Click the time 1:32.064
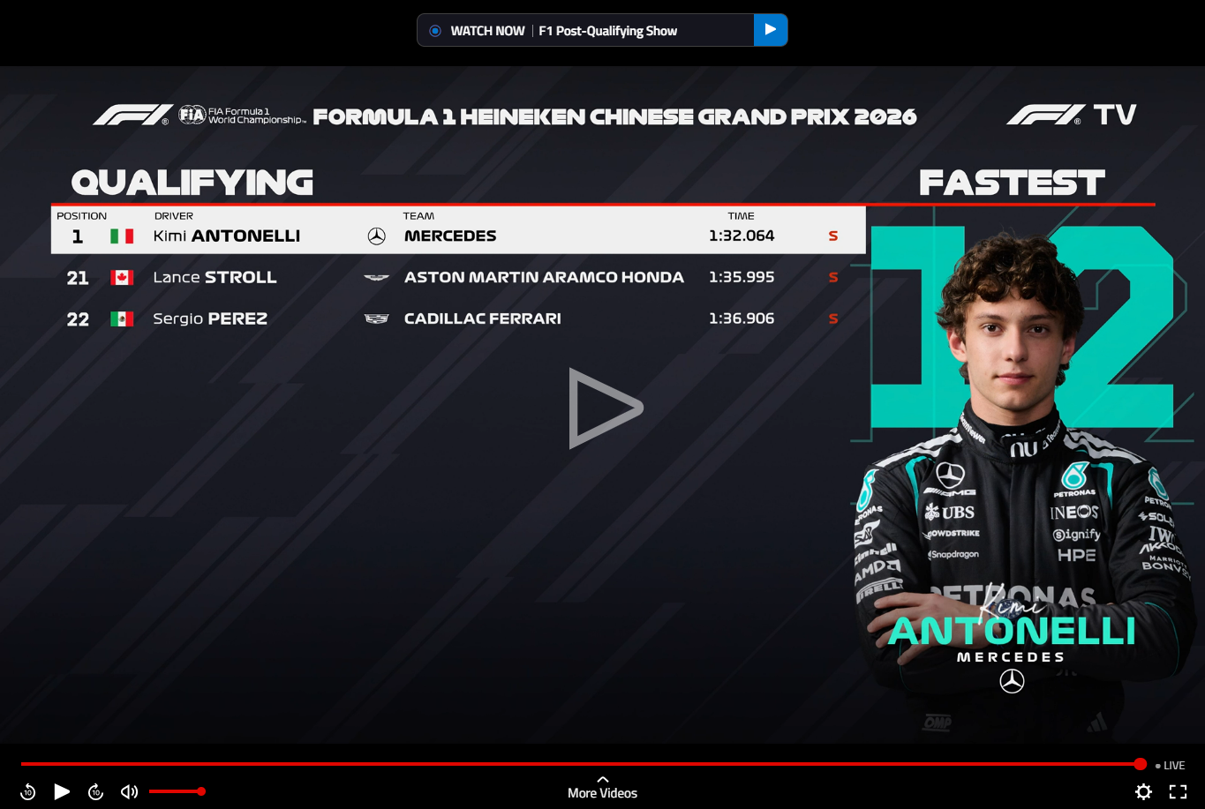Screen dimensions: 1205x809 742,236
